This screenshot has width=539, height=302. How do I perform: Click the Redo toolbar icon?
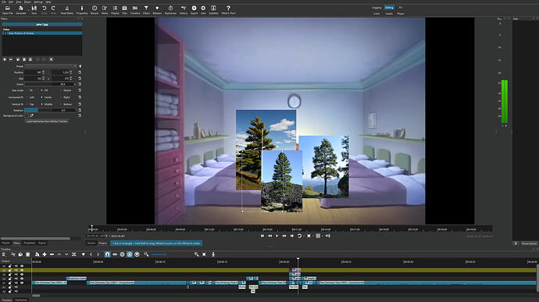pos(53,9)
